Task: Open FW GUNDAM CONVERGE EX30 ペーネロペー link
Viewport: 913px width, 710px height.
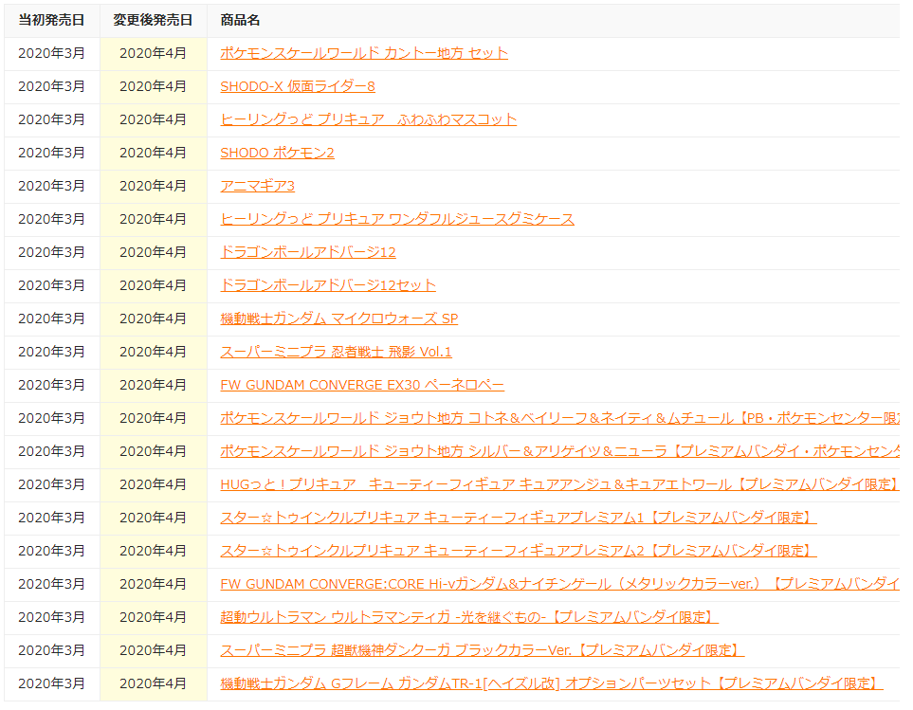Action: click(x=362, y=385)
